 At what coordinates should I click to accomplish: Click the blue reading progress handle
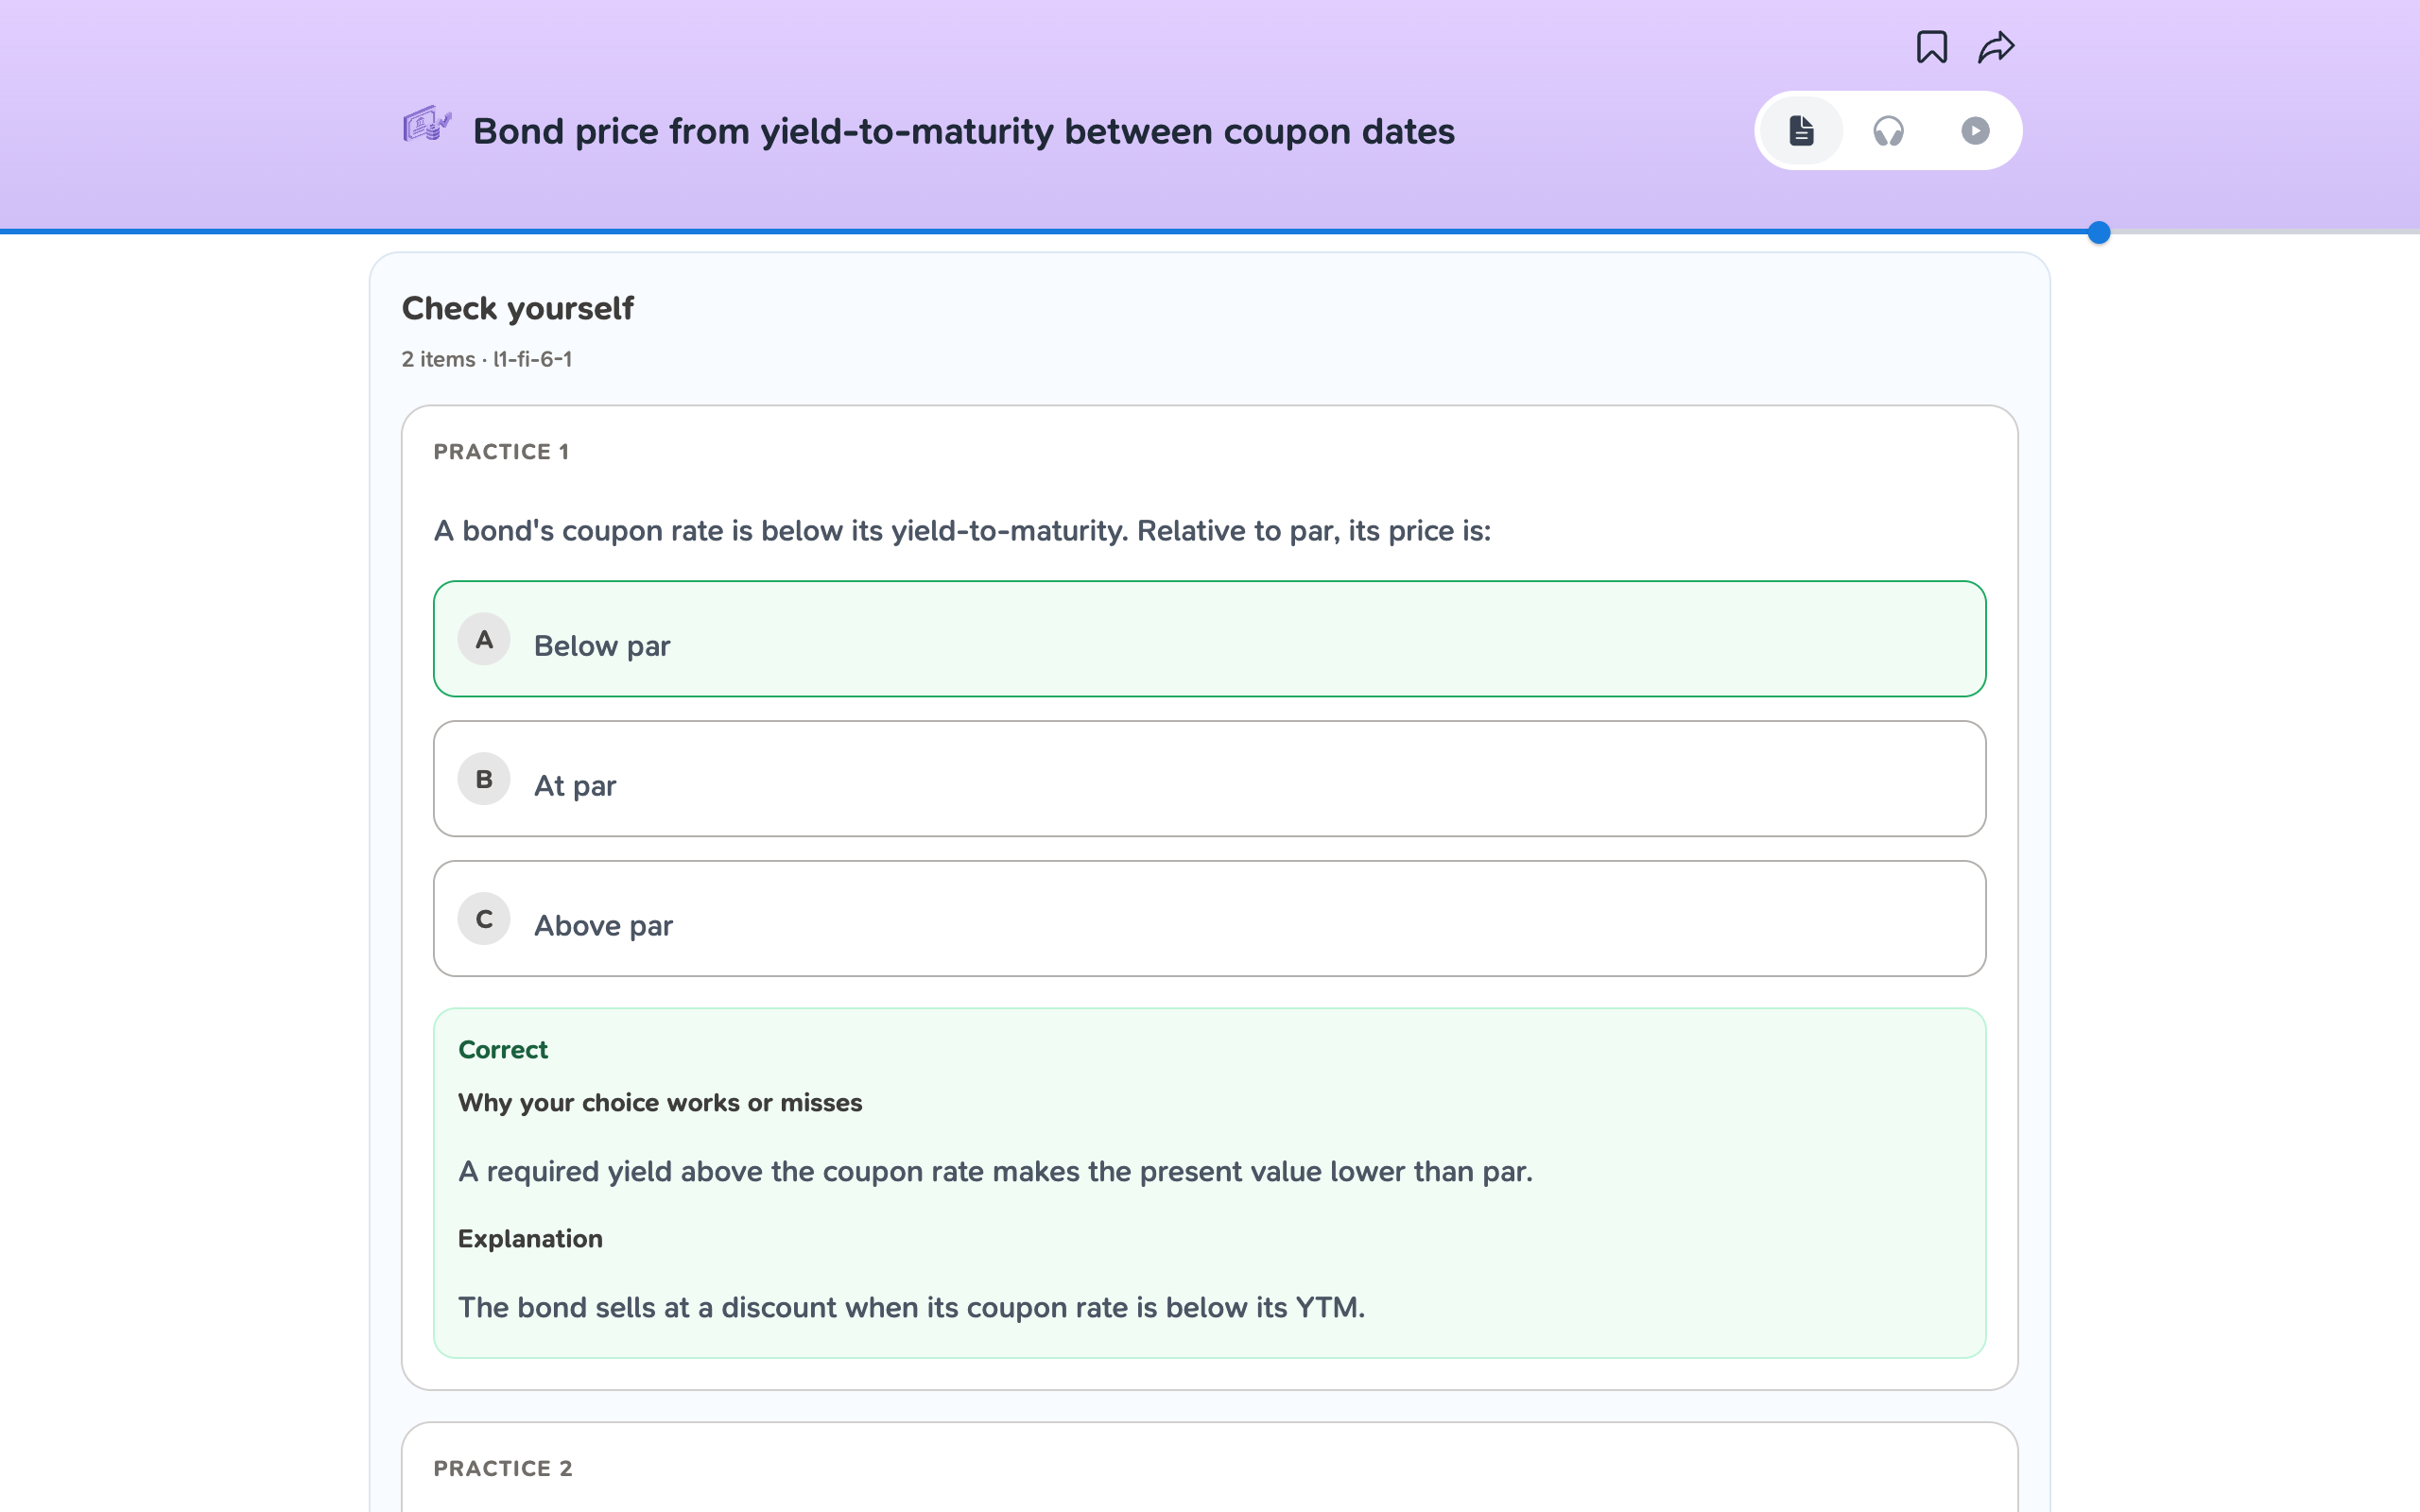pyautogui.click(x=2099, y=233)
